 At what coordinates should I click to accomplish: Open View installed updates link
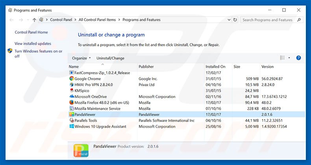(33, 44)
